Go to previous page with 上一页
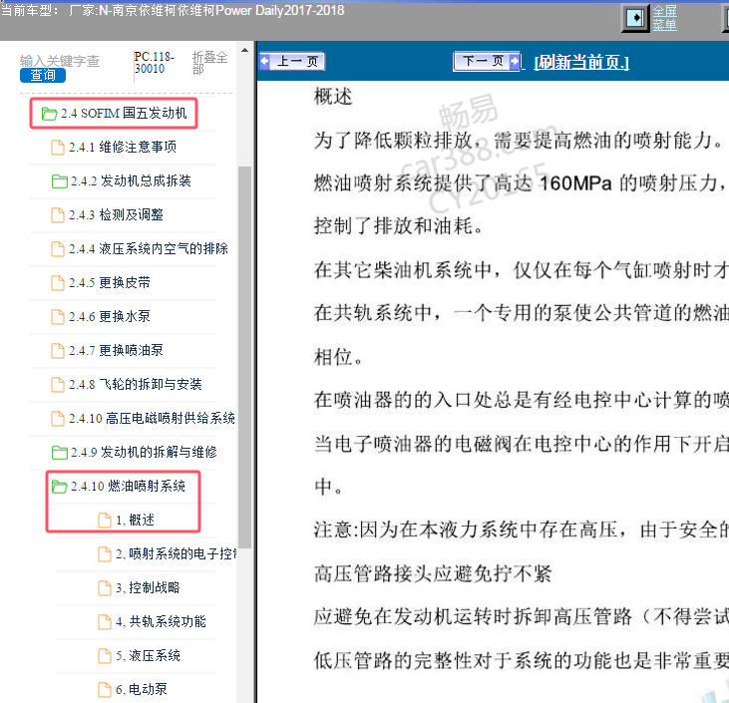This screenshot has width=729, height=703. (292, 62)
